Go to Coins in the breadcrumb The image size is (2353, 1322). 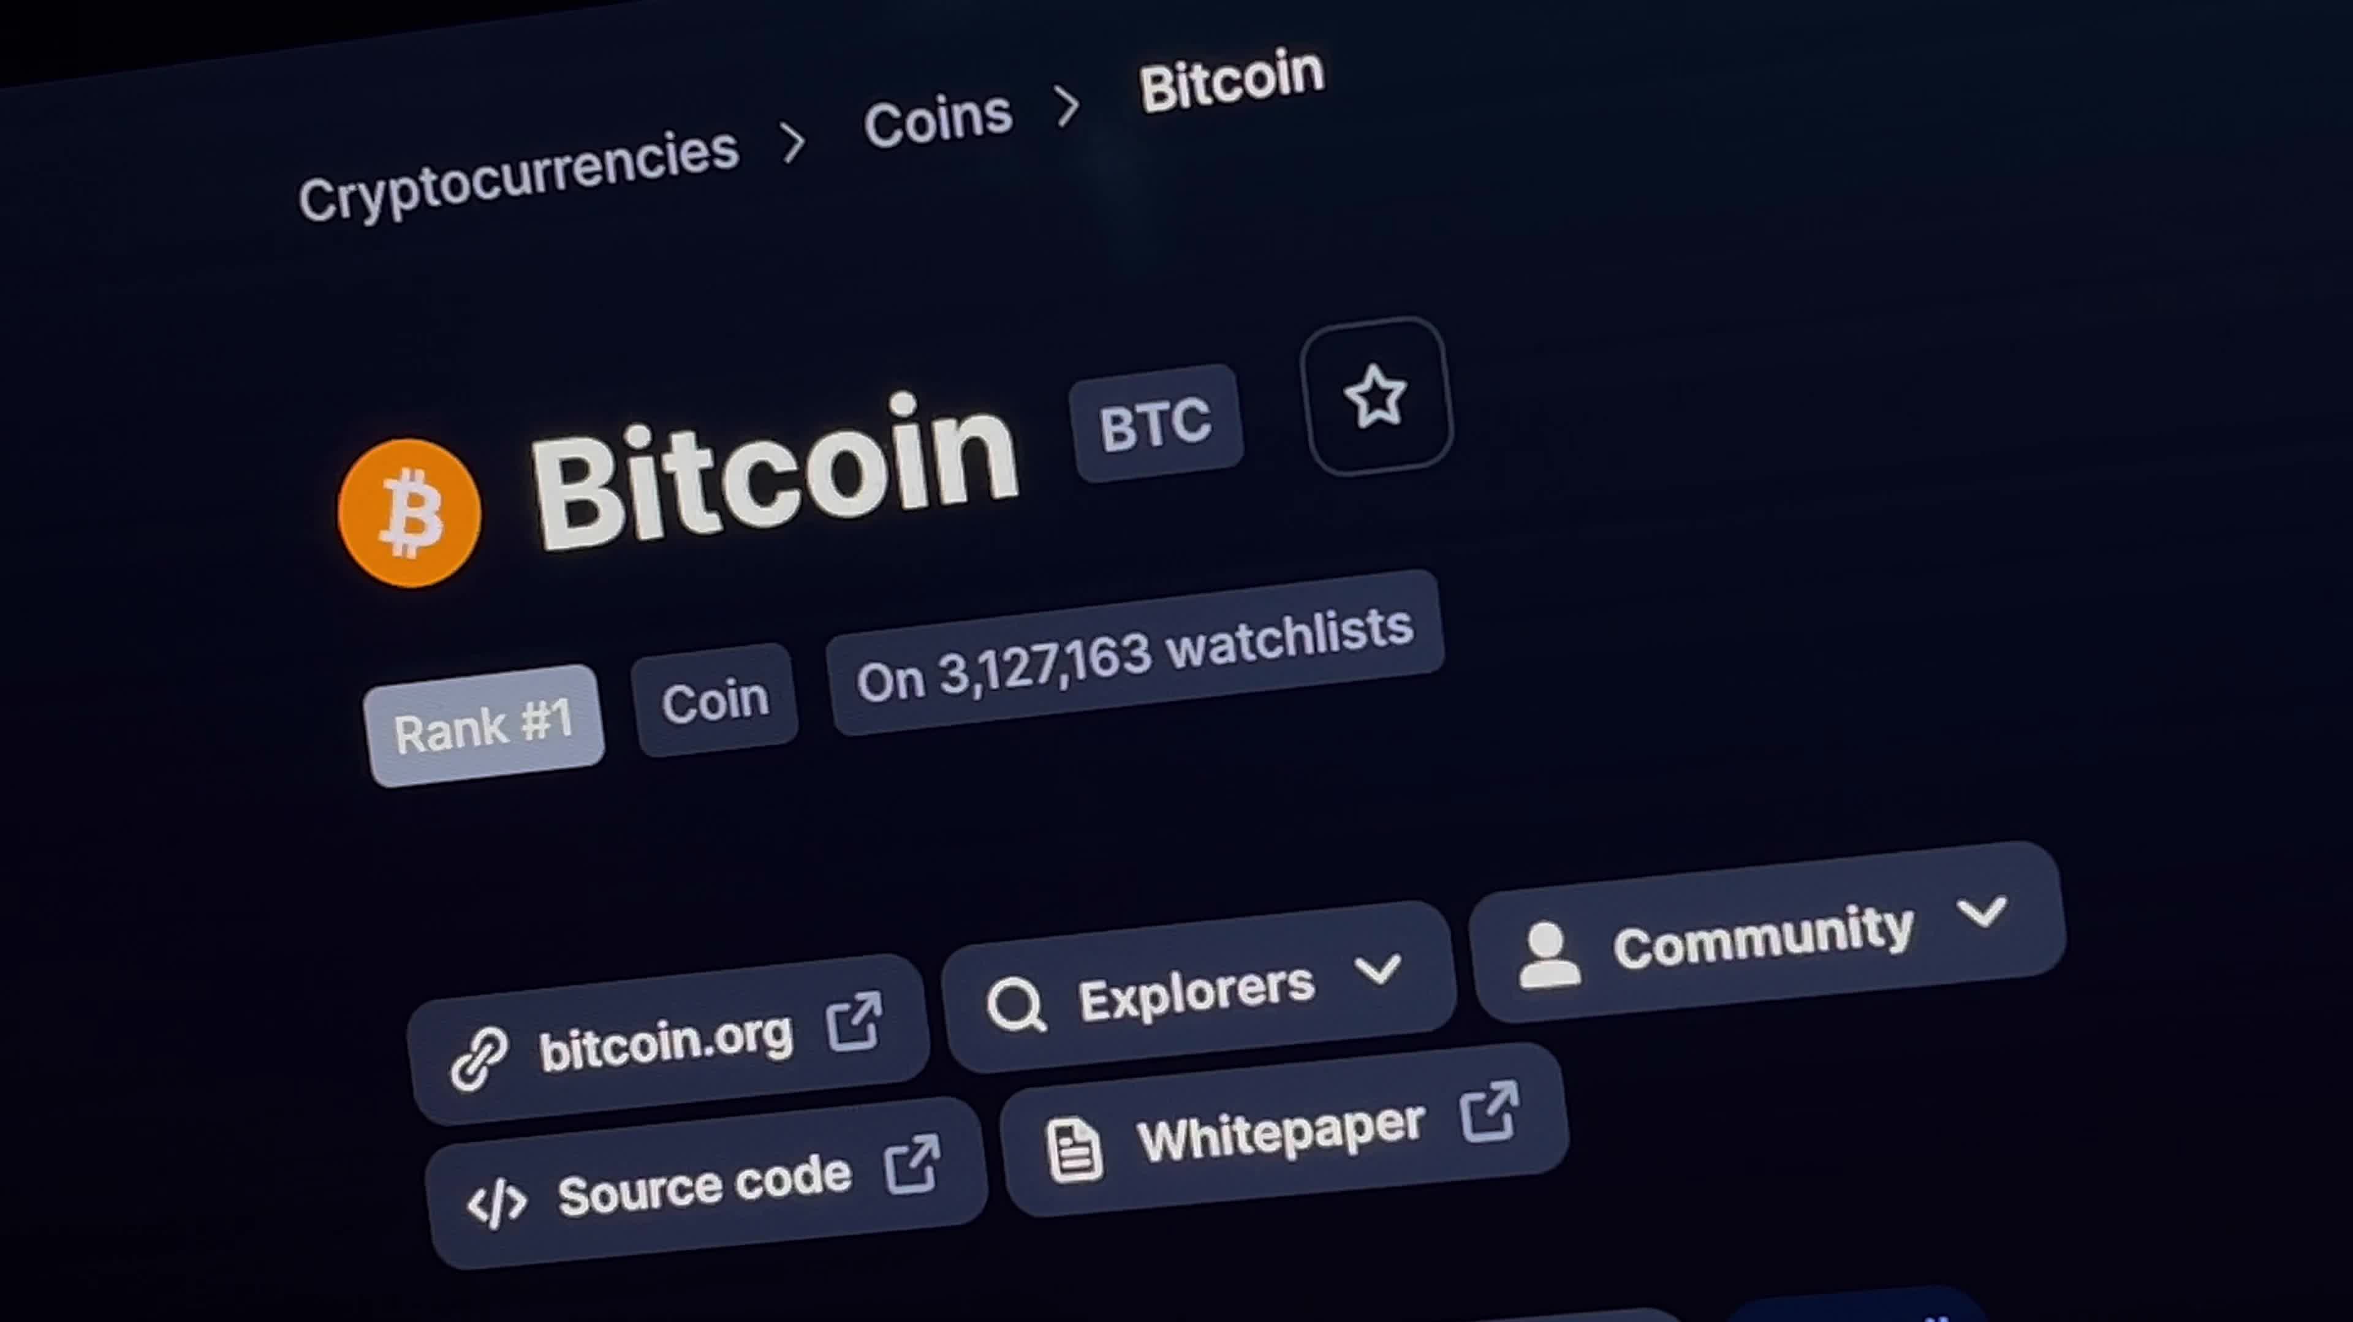[938, 119]
